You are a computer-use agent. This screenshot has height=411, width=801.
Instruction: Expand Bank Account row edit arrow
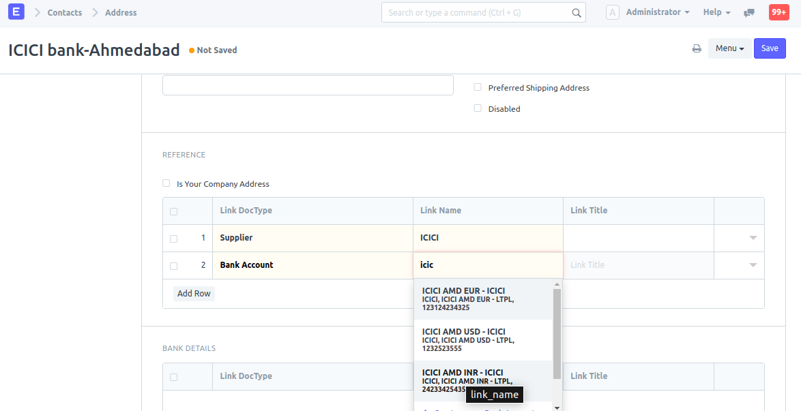(x=753, y=265)
